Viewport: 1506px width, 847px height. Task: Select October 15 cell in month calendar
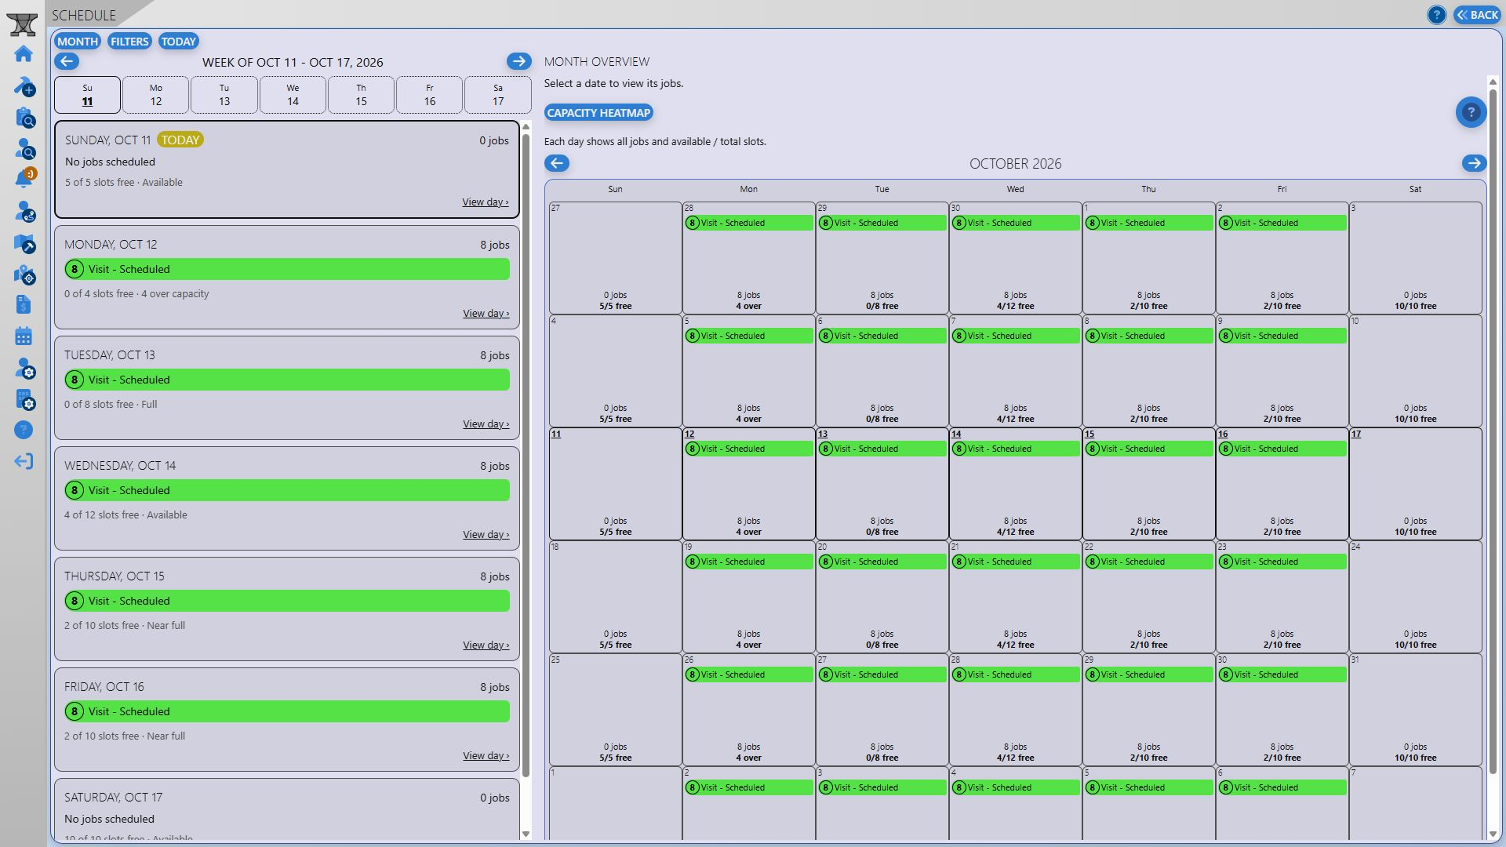(1148, 483)
